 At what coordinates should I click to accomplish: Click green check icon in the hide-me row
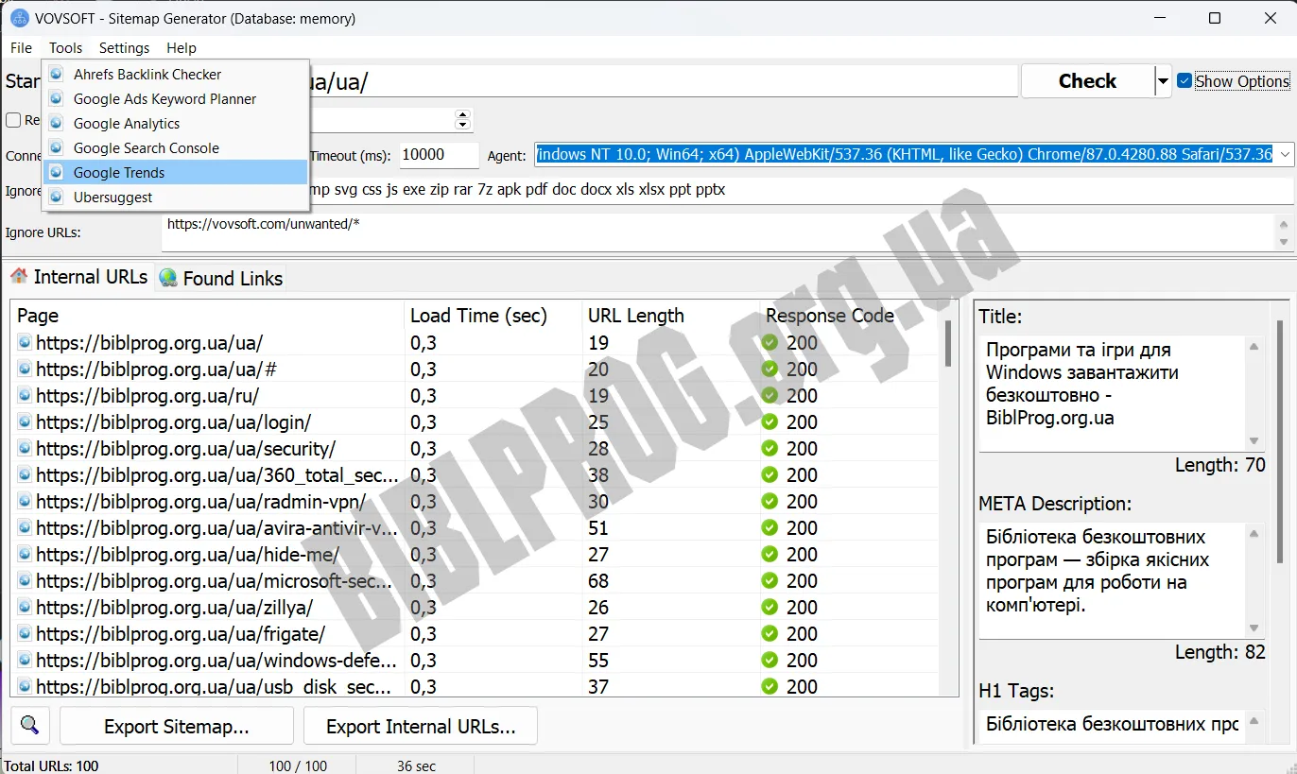pos(770,554)
